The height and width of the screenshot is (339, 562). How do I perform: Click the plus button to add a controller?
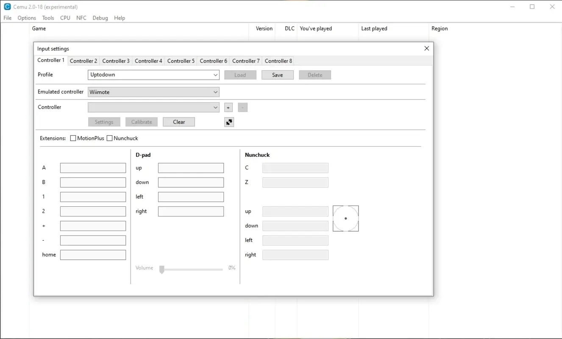tap(228, 108)
